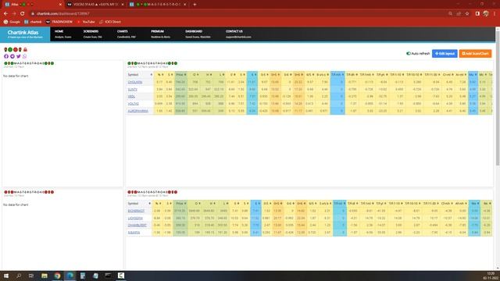The width and height of the screenshot is (500, 281).
Task: Reload the page with the refresh icon
Action: point(23,14)
